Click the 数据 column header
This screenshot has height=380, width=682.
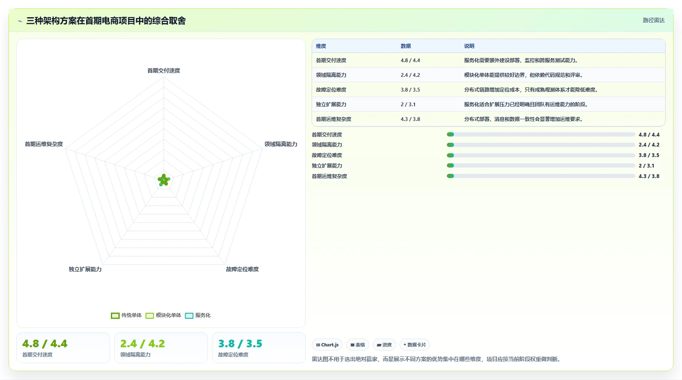pos(406,46)
